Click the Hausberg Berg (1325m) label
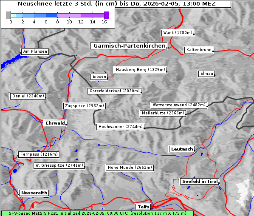 pyautogui.click(x=141, y=70)
